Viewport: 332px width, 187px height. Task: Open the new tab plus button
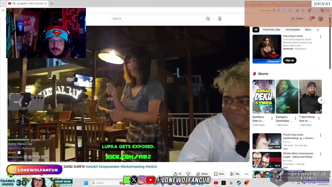52,3
